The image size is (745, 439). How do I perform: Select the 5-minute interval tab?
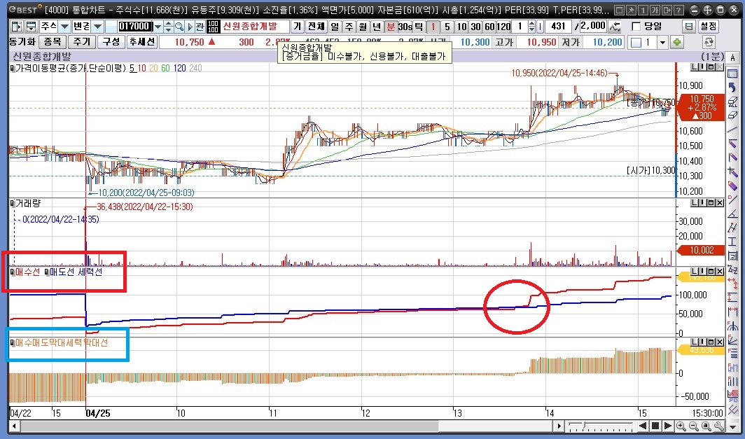448,26
